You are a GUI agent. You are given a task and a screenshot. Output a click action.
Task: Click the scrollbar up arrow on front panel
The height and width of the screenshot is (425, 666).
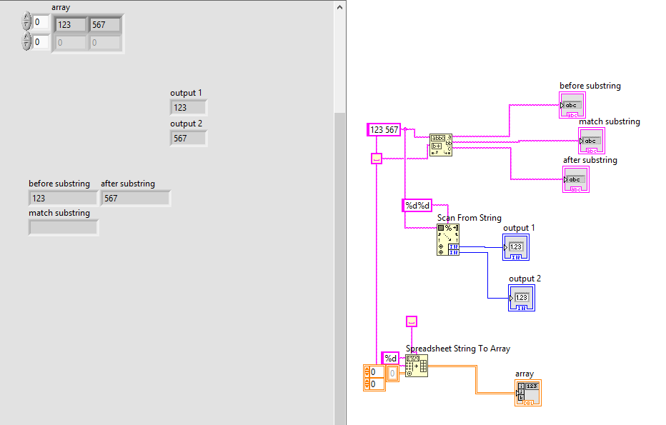click(x=340, y=6)
